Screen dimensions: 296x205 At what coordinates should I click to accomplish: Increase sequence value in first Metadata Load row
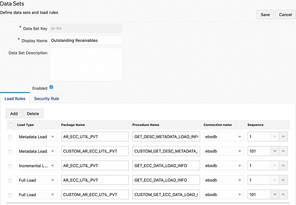pos(283,137)
